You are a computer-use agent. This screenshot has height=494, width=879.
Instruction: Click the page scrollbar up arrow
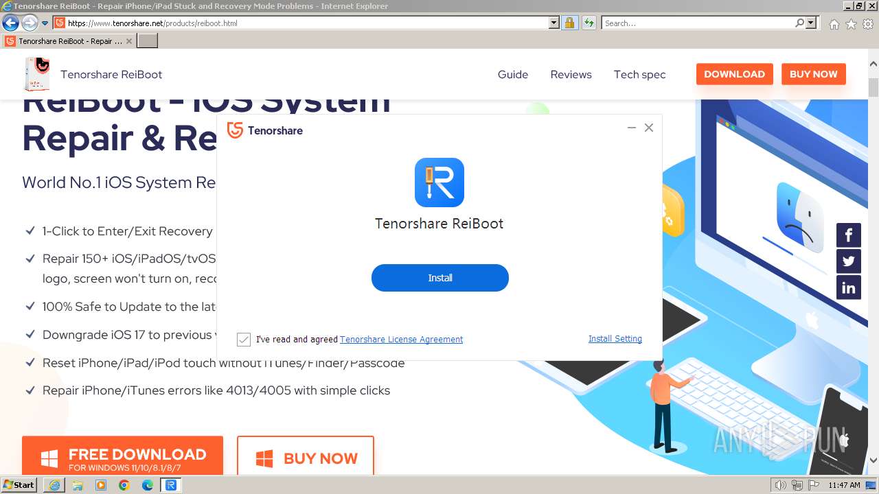(x=873, y=64)
